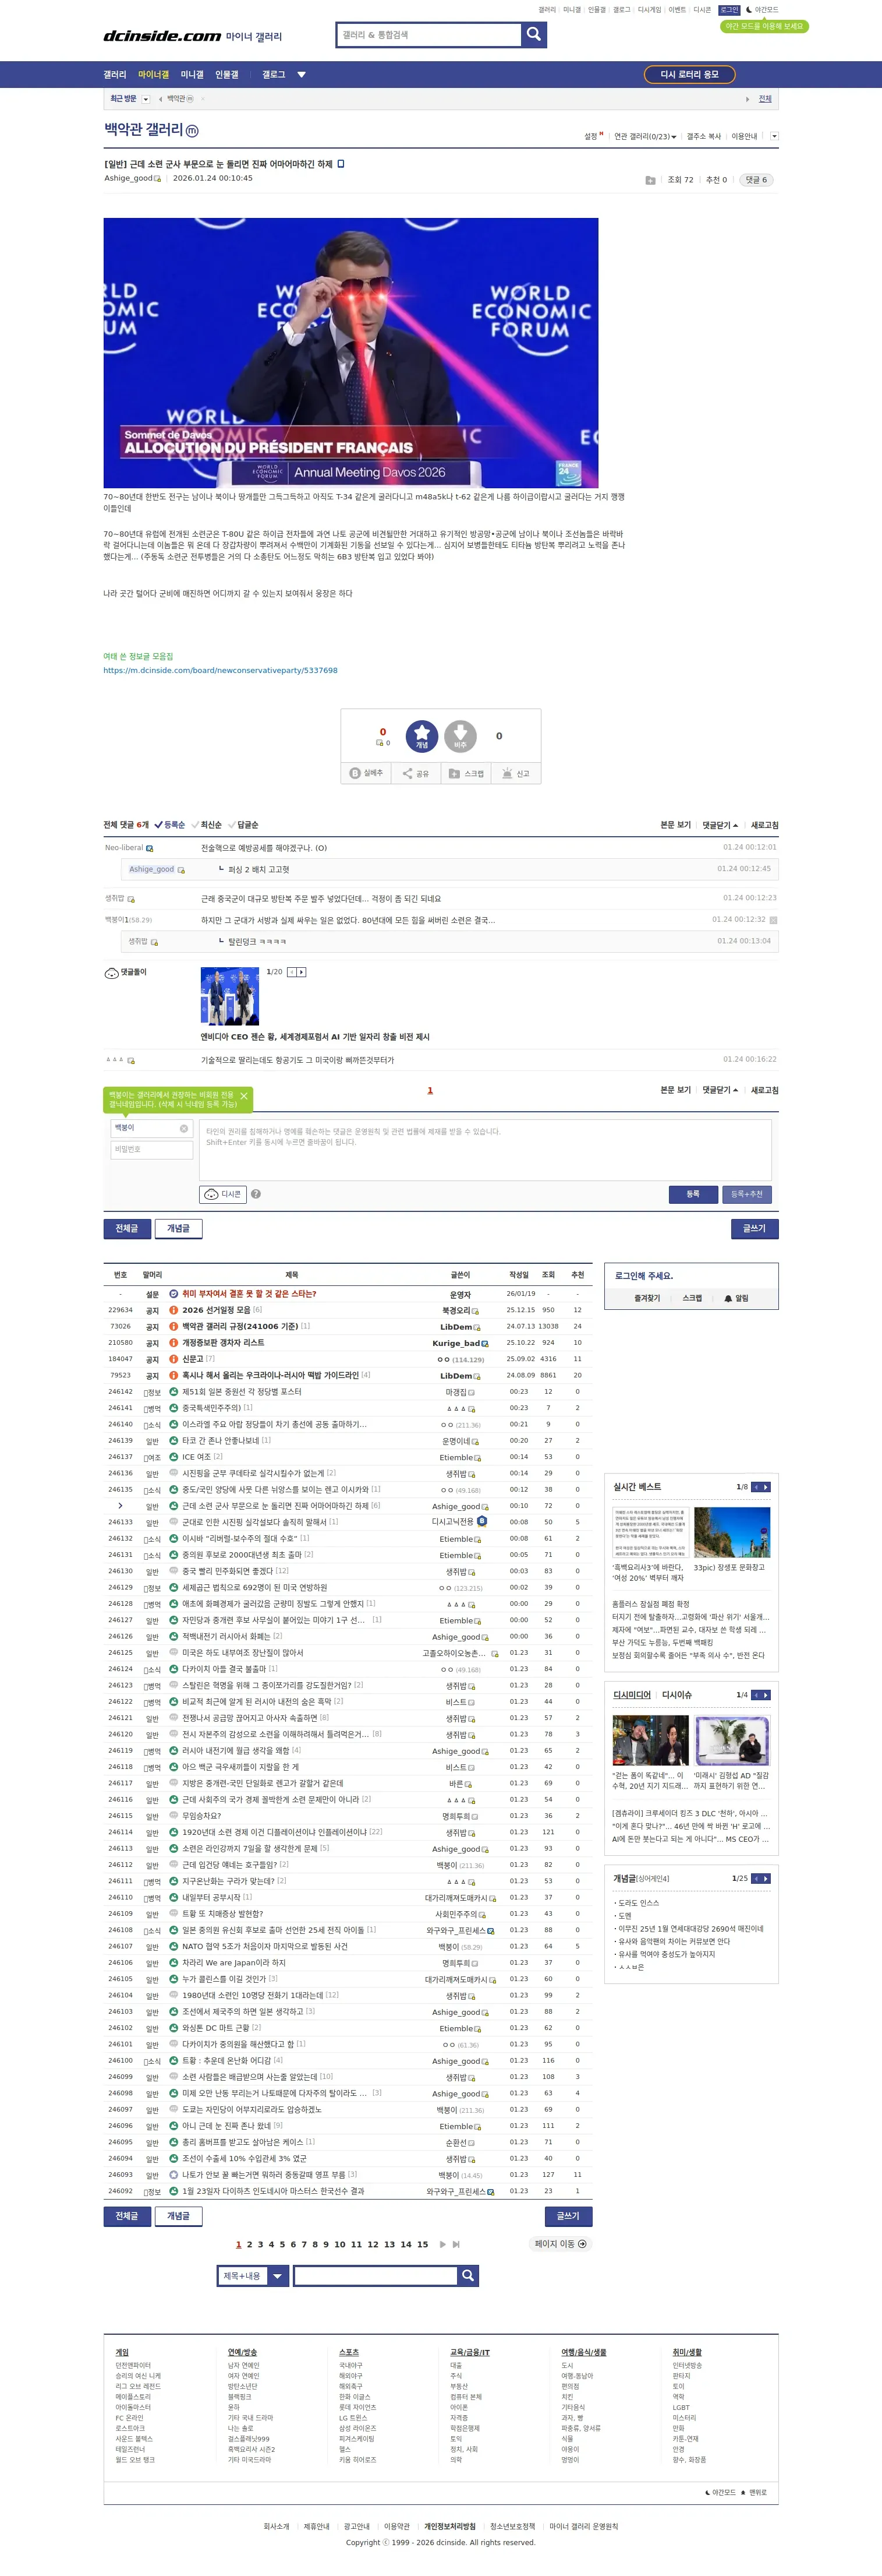Click the last-page arrow in the pagination
The height and width of the screenshot is (2576, 882).
coord(456,2244)
